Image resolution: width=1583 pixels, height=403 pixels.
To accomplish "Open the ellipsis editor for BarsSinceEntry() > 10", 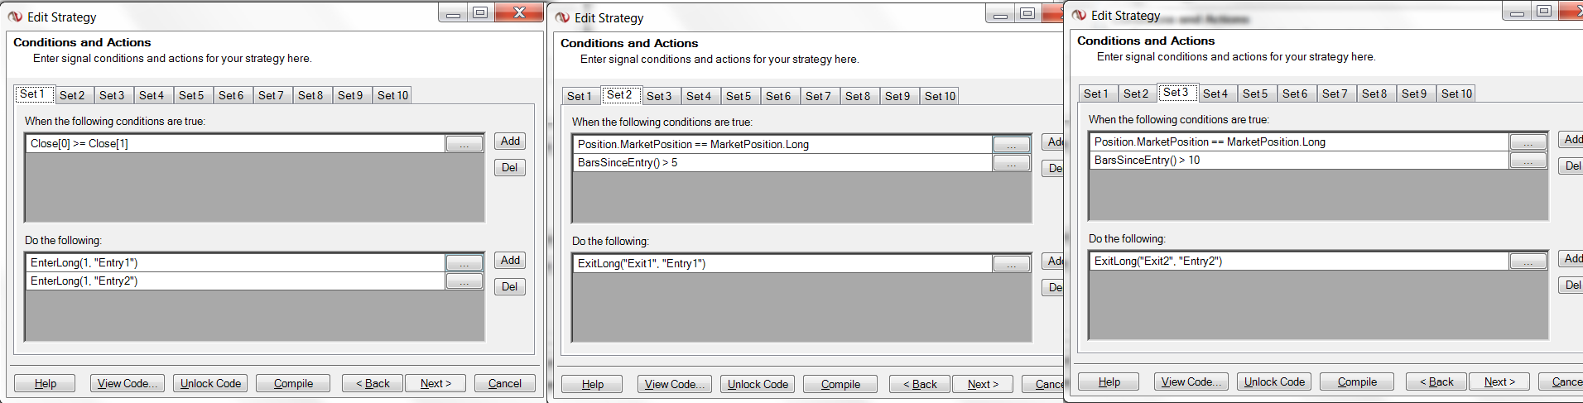I will click(x=1528, y=161).
